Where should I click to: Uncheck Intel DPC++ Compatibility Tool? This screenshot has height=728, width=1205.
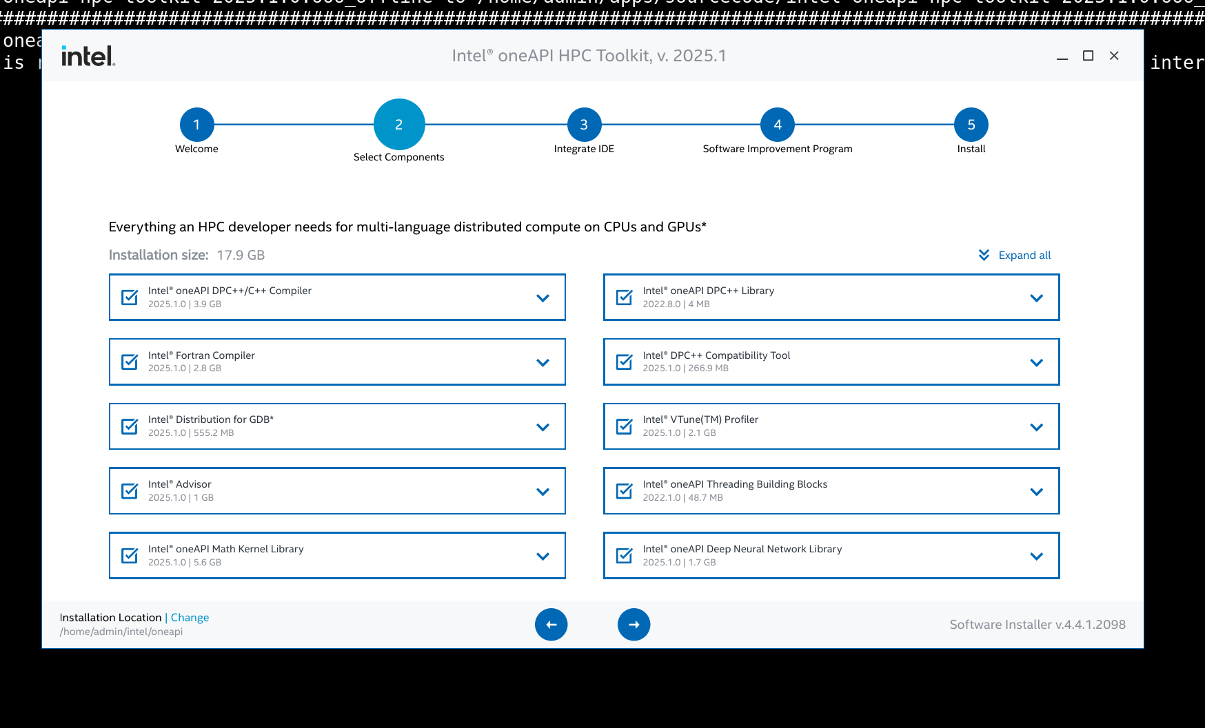click(x=625, y=362)
